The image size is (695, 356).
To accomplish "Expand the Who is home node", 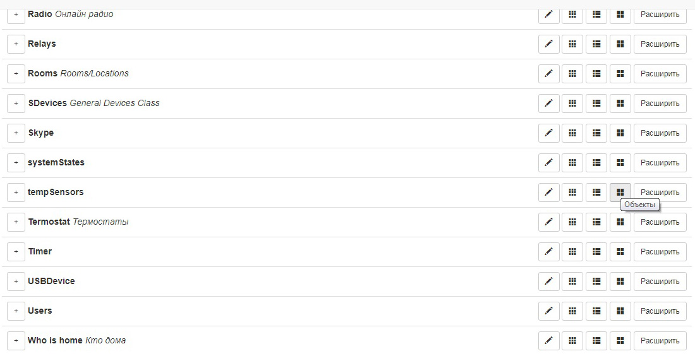I will pos(16,341).
